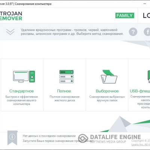The width and height of the screenshot is (150, 150).
Task: Click the Сканирование выбранных вручную папок description
Action: pyautogui.click(x=107, y=99)
